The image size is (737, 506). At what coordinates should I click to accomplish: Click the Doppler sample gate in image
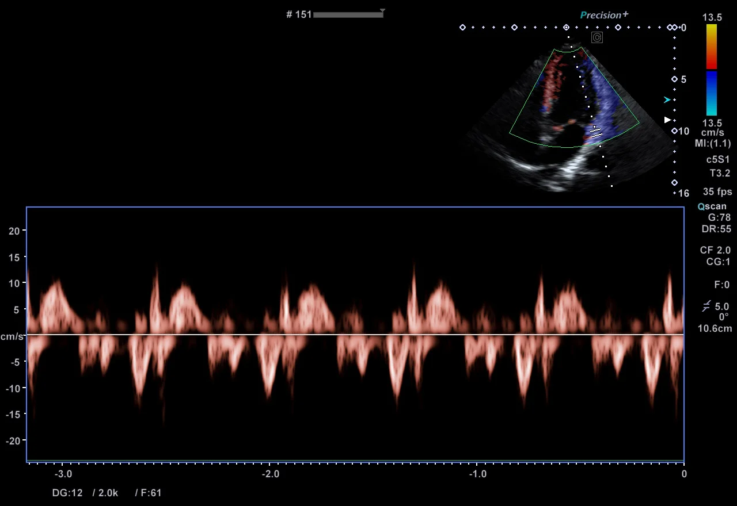[595, 133]
